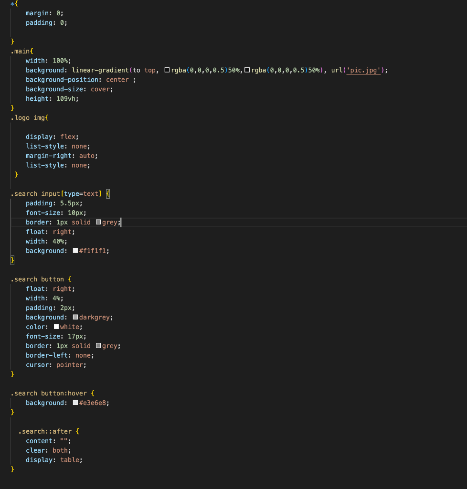The image size is (467, 489).
Task: Click the .search button:hover selector
Action: click(50, 393)
